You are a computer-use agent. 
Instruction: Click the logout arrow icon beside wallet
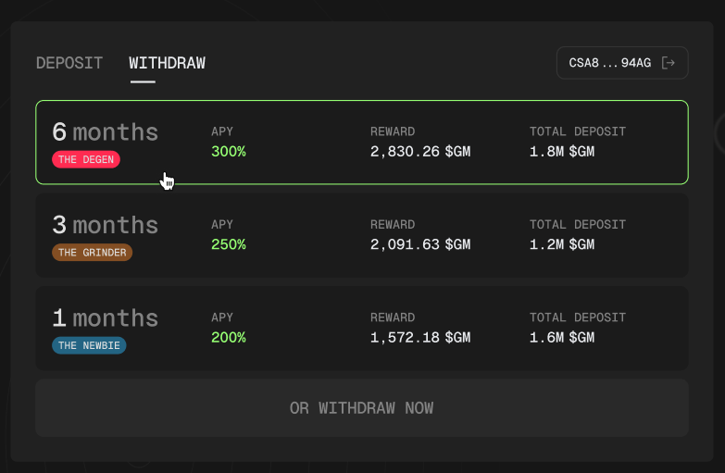(669, 63)
